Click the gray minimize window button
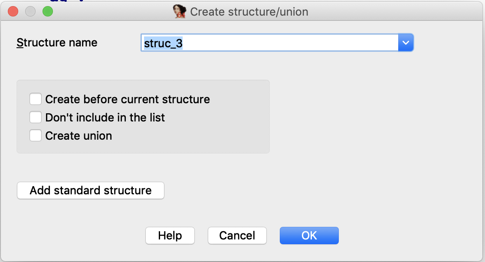Screen dimensions: 485x262 tap(30, 11)
